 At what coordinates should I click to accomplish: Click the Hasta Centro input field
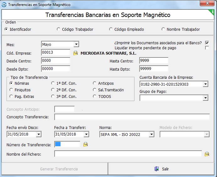[x=154, y=61]
